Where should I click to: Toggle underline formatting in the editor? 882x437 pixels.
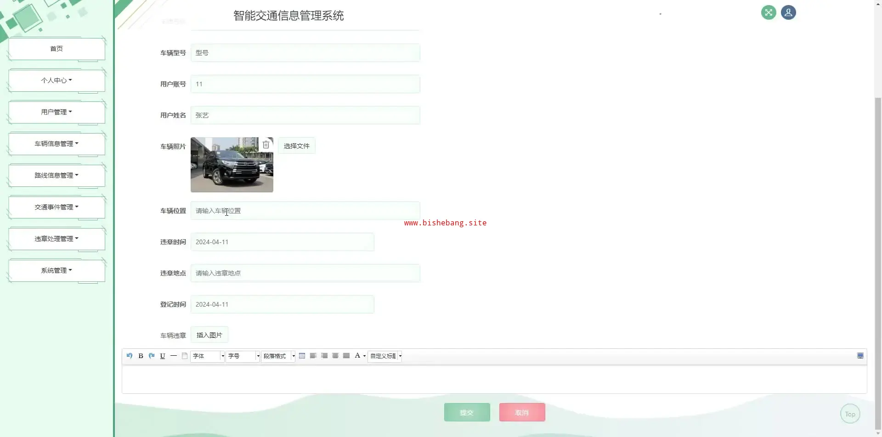(163, 356)
